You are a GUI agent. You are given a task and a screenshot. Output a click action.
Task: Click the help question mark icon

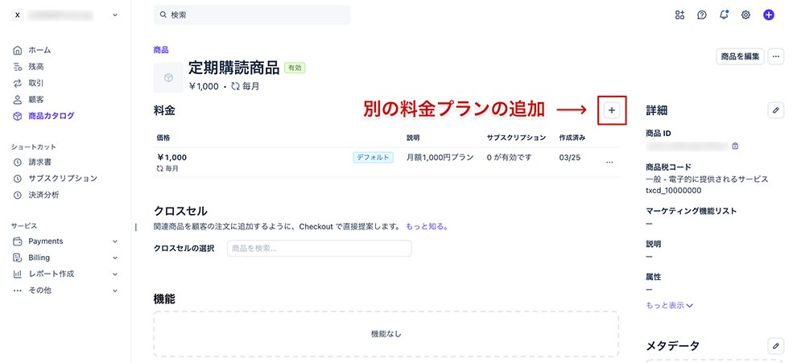pyautogui.click(x=702, y=14)
